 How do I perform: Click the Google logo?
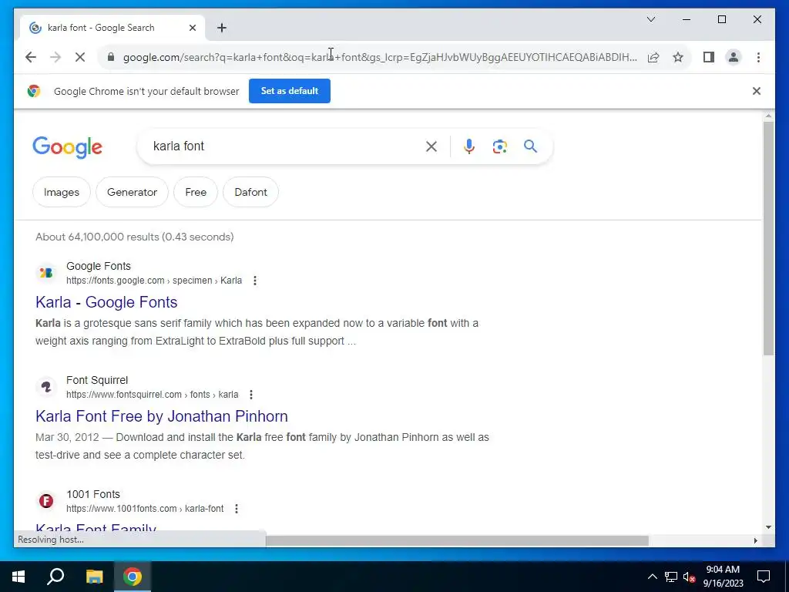(x=68, y=147)
